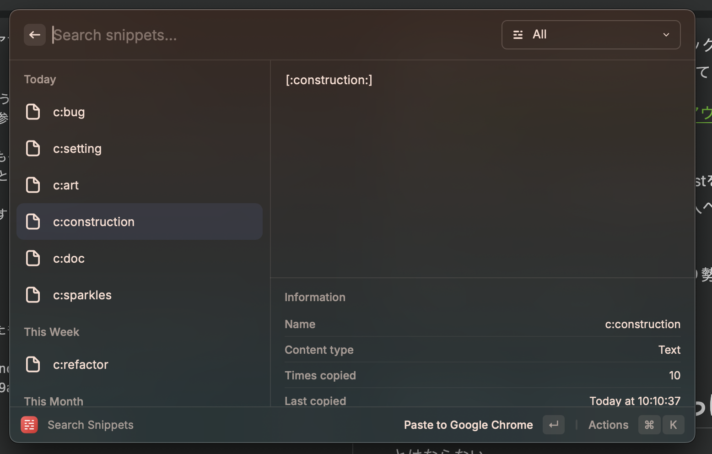Click the document icon beside c:refactor
The image size is (712, 454).
(33, 364)
